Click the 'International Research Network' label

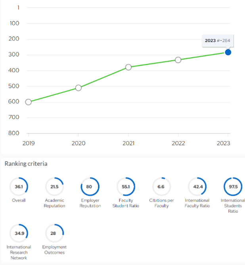(19, 252)
